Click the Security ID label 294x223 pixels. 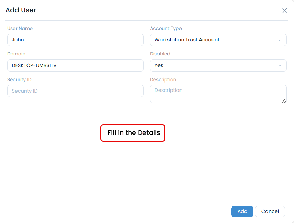click(x=19, y=79)
